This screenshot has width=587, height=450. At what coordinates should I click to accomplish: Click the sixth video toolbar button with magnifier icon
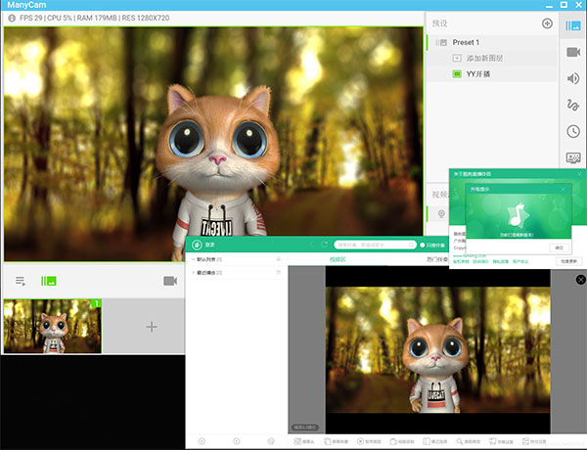tap(468, 442)
